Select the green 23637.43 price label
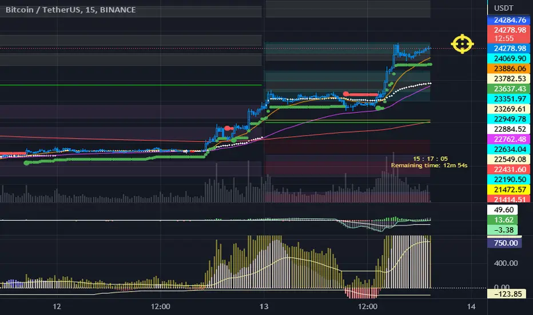Screen dimensions: 533x315 (x=508, y=89)
